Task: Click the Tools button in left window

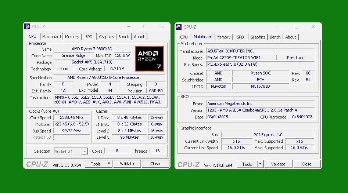Action: [96, 164]
